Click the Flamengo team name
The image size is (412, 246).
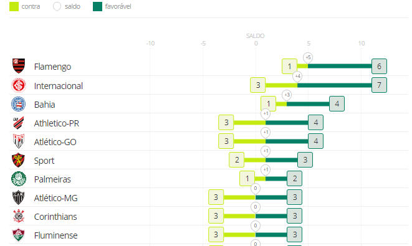click(x=52, y=67)
